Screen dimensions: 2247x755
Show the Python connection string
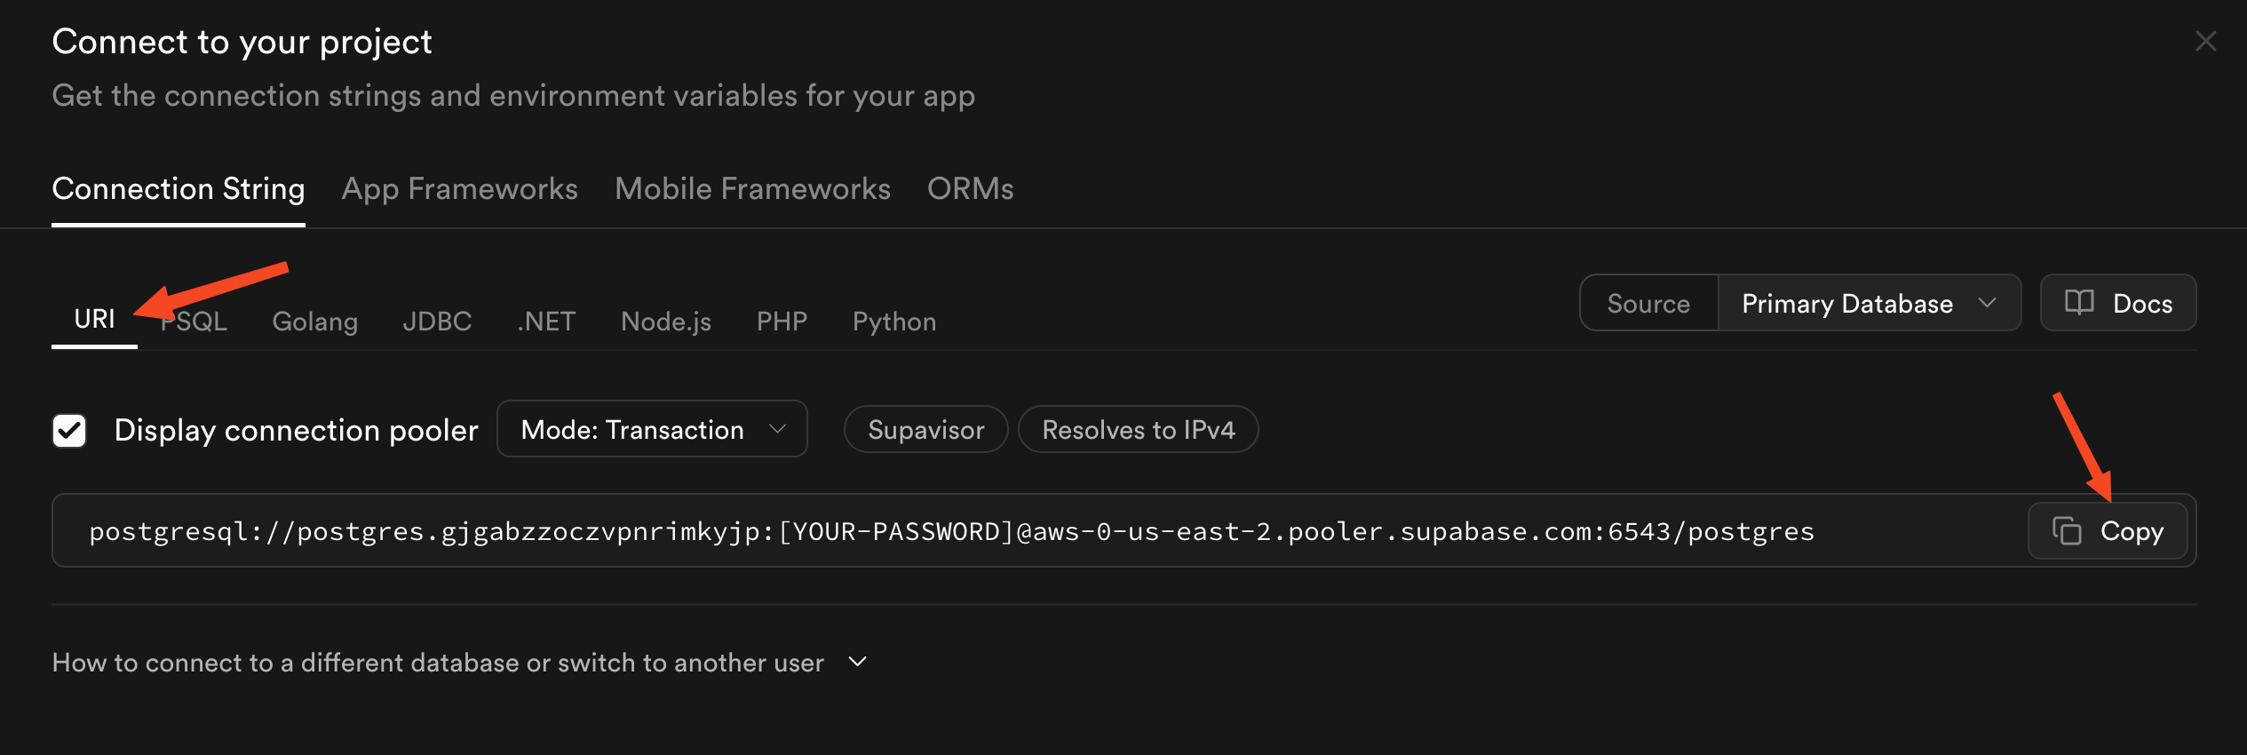click(893, 322)
